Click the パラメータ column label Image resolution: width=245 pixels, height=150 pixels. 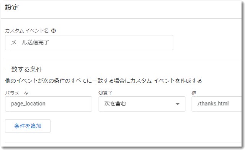click(17, 93)
